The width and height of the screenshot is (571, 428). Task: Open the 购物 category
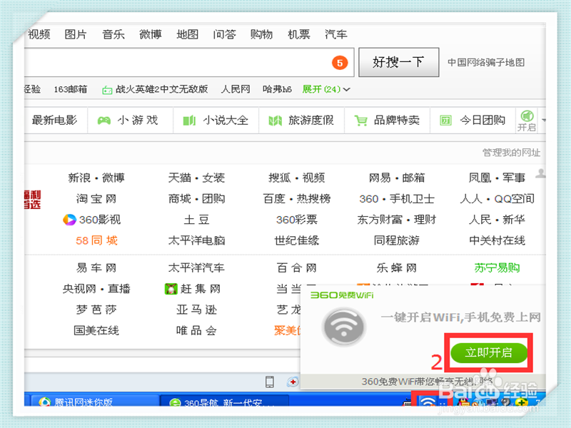tap(261, 34)
